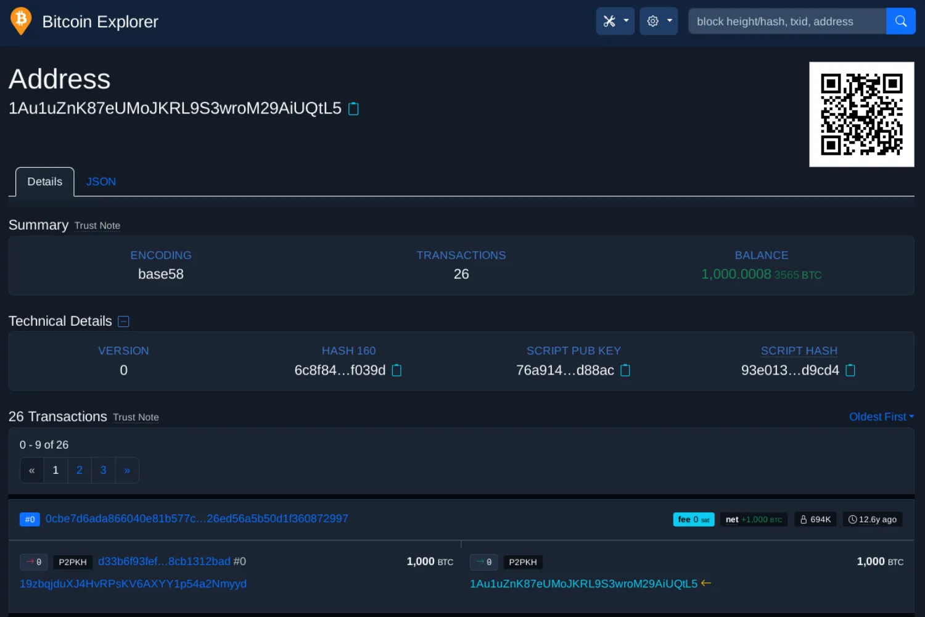
Task: Open the settings gear menu
Action: click(654, 20)
